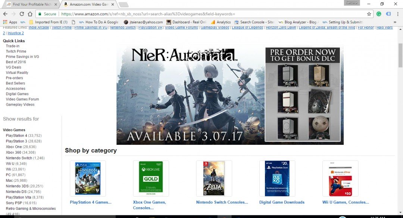The height and width of the screenshot is (218, 403).
Task: Click the secure padlock icon in address bar
Action: coord(40,14)
